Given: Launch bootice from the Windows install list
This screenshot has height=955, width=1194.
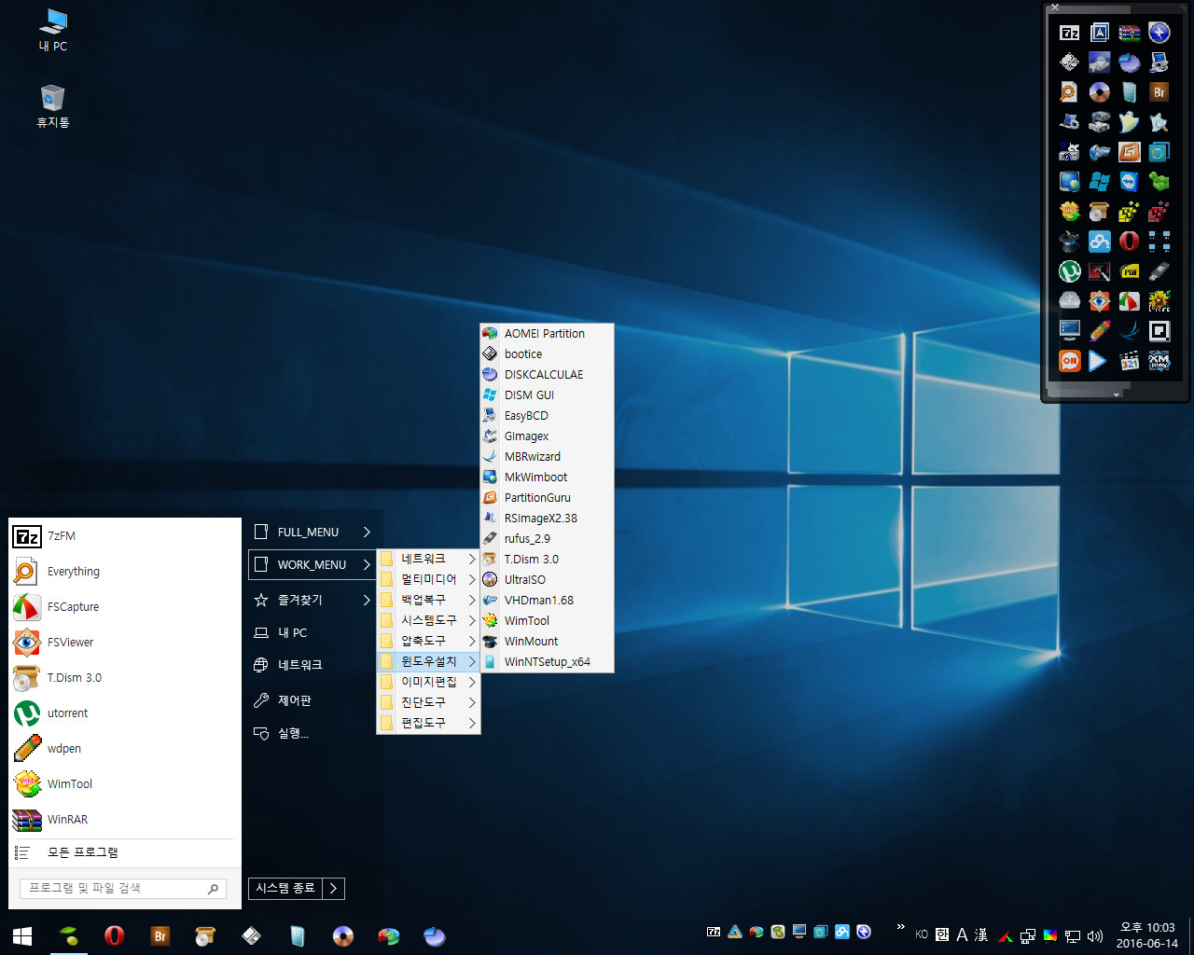Looking at the screenshot, I should pos(547,353).
